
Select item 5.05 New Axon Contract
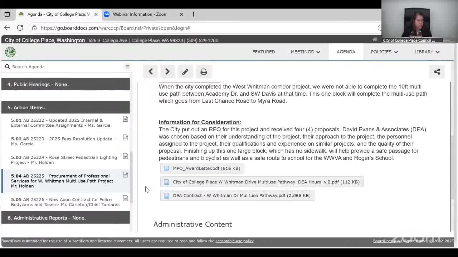click(65, 202)
